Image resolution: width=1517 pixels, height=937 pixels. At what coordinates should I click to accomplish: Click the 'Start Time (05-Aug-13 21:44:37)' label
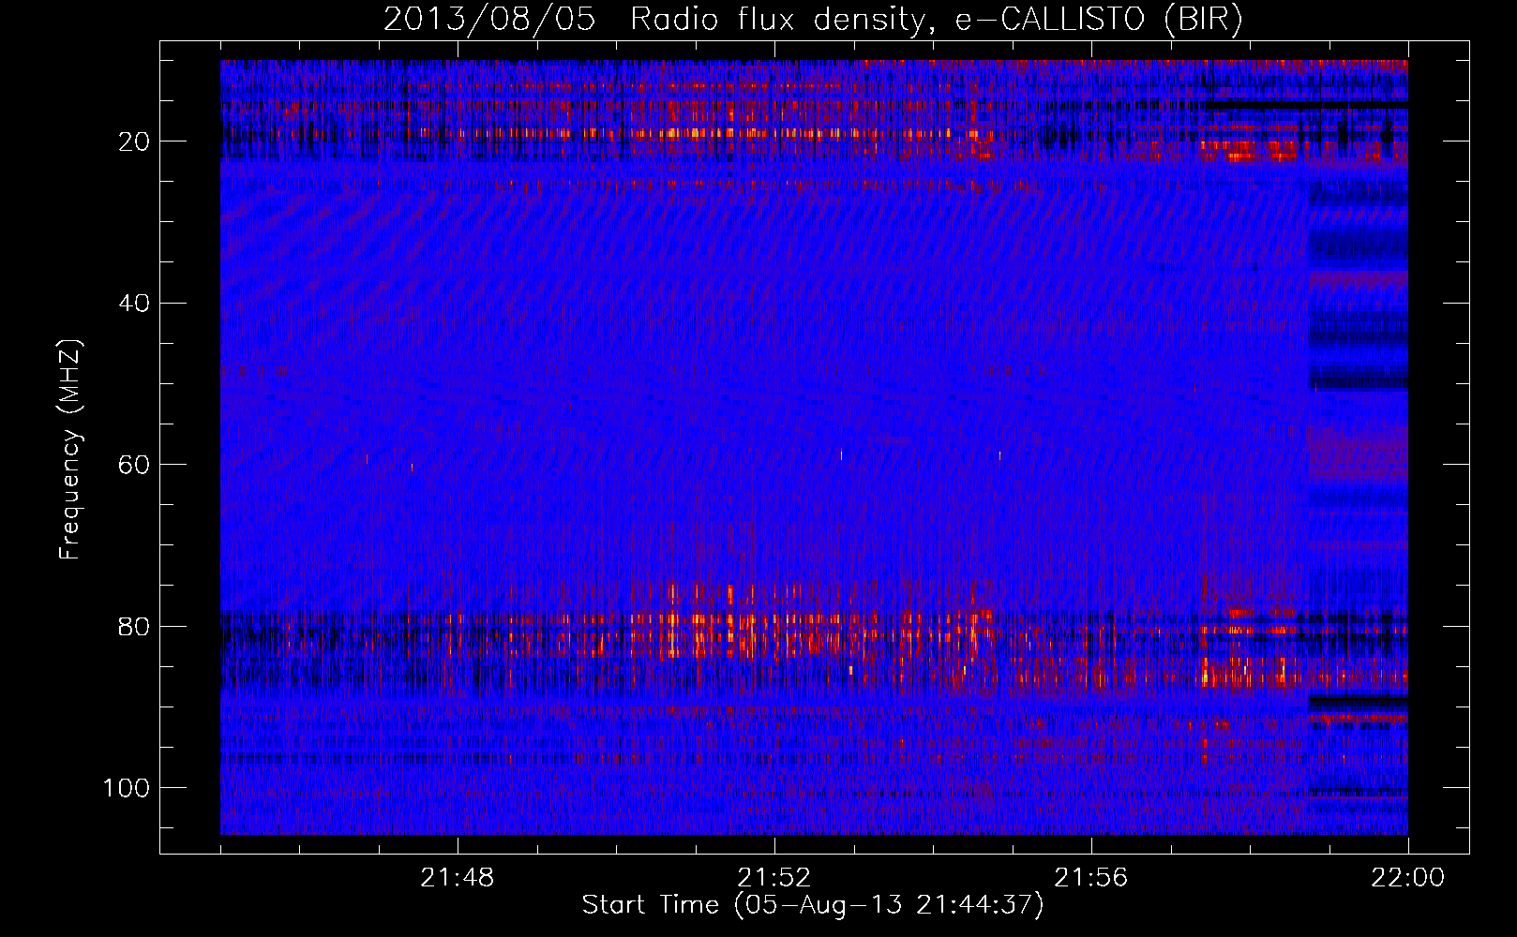813,905
